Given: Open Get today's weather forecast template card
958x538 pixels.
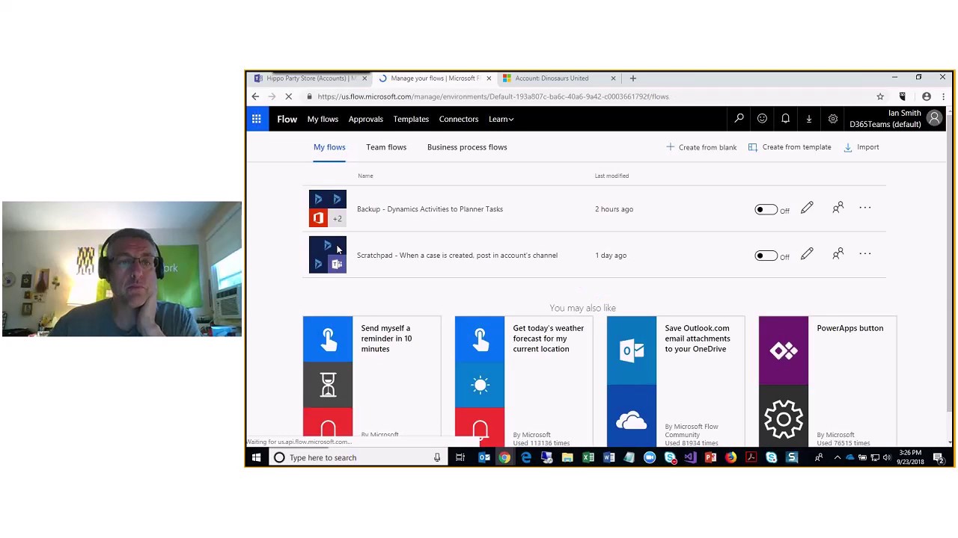Looking at the screenshot, I should 524,381.
